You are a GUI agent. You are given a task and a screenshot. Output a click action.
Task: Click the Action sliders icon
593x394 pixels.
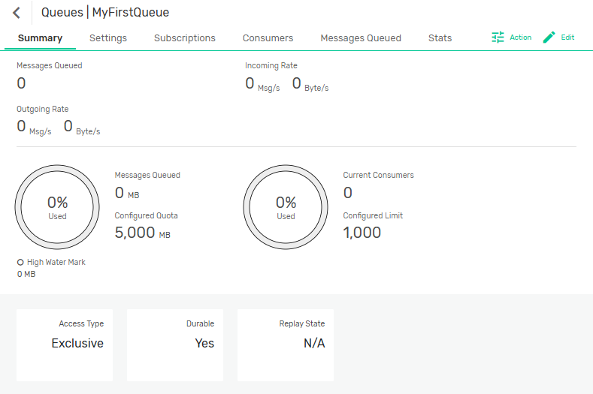(x=498, y=38)
